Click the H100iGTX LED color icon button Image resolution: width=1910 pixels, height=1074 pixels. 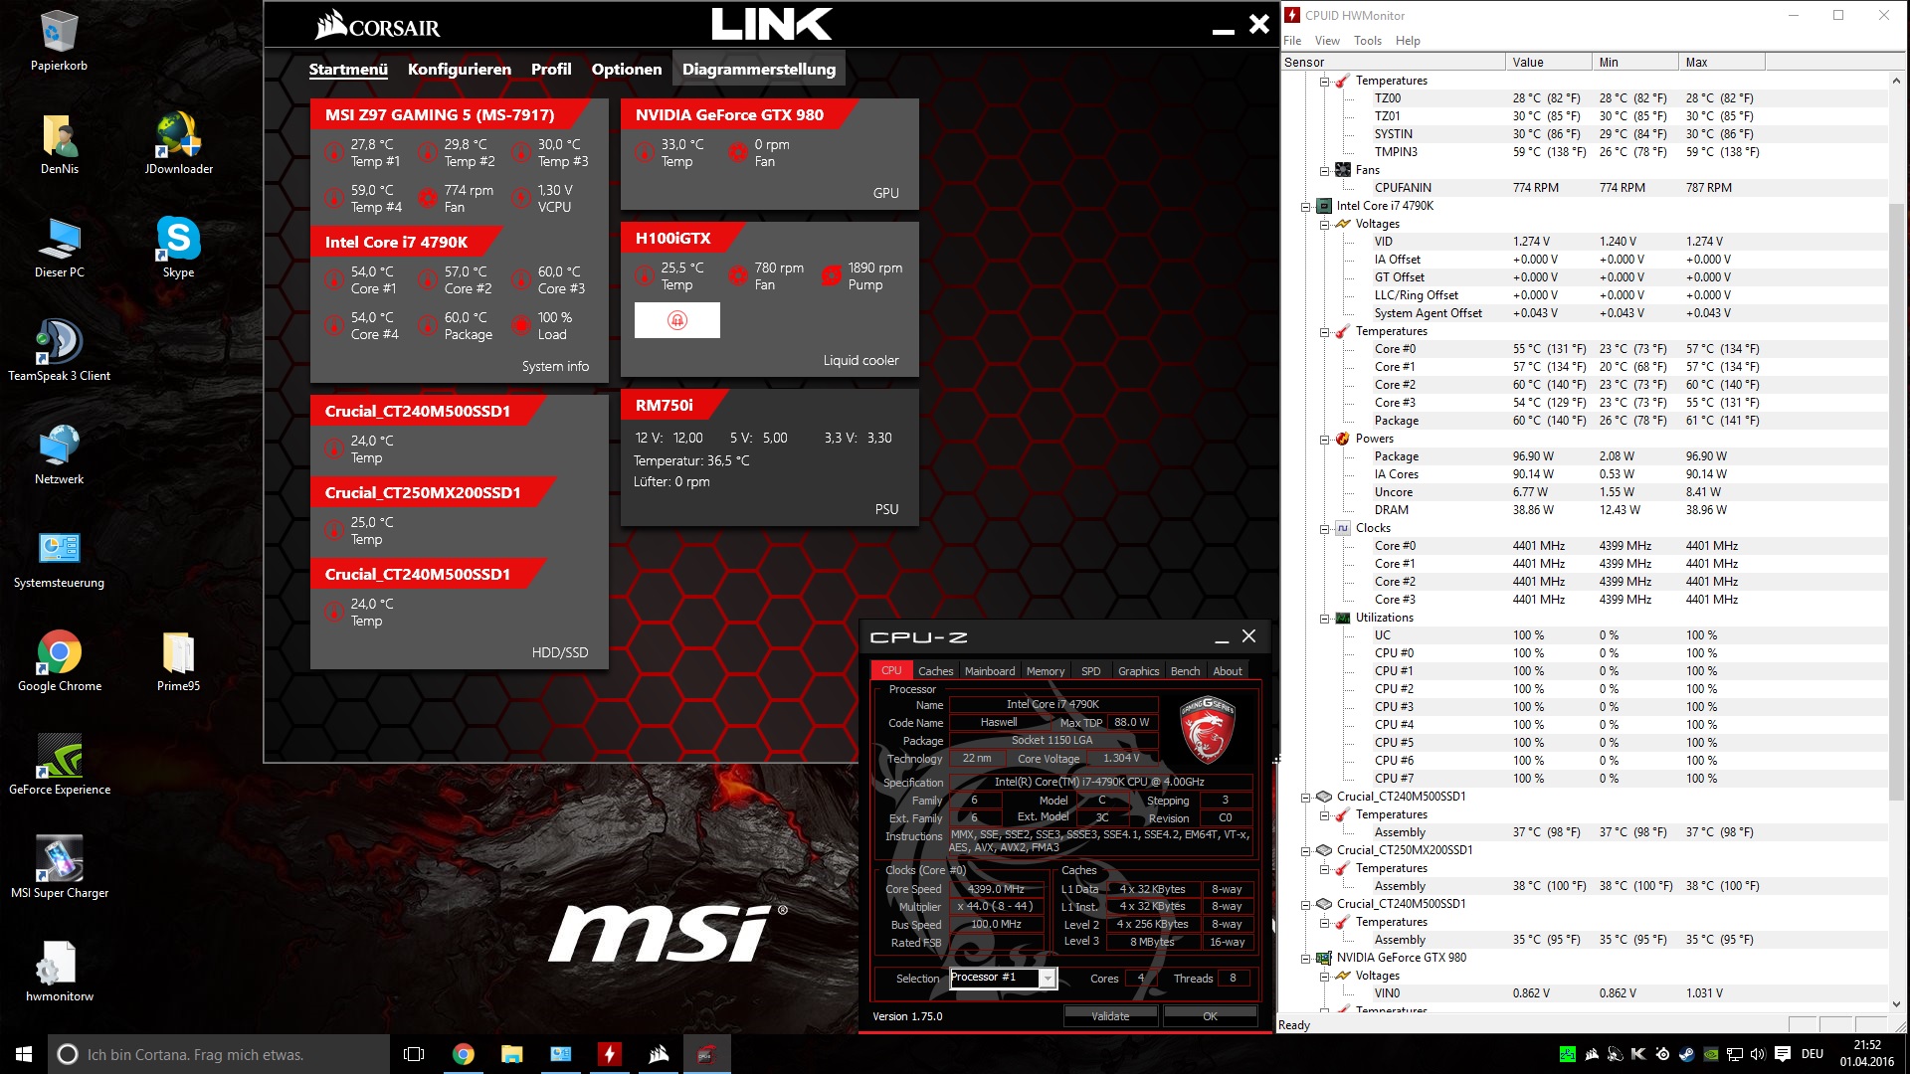coord(677,320)
